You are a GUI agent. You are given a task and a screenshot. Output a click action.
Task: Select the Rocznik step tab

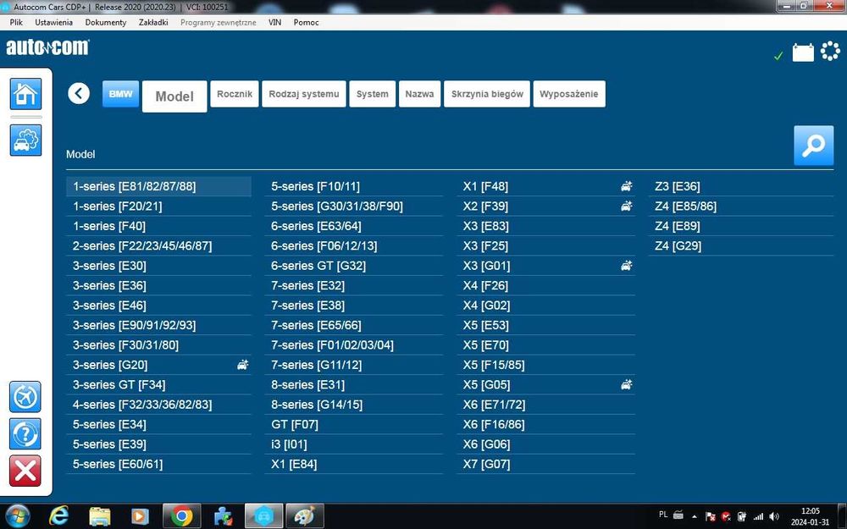pos(235,94)
